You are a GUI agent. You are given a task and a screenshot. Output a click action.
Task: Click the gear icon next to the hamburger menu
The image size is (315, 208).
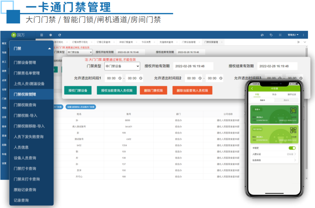click(50, 35)
